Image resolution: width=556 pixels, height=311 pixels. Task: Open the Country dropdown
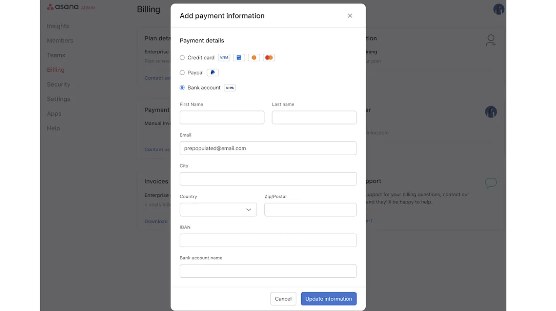tap(218, 210)
